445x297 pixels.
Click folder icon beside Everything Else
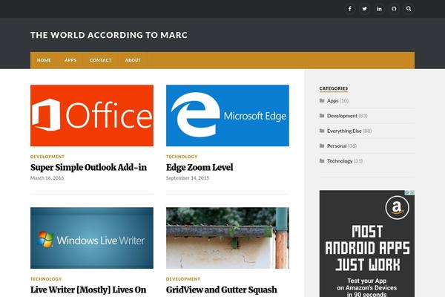(322, 131)
